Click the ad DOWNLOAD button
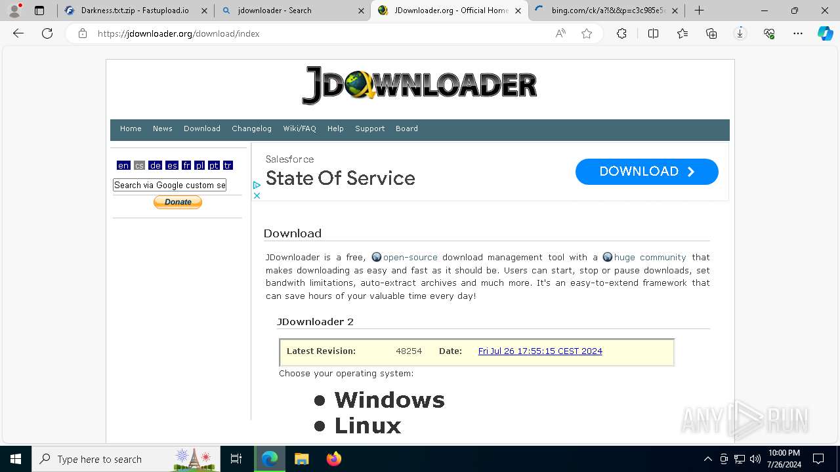This screenshot has height=472, width=840. coord(647,171)
